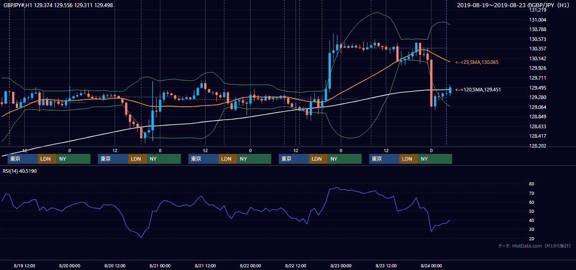Select price axis value 129.711
576x270 pixels.
(x=538, y=78)
